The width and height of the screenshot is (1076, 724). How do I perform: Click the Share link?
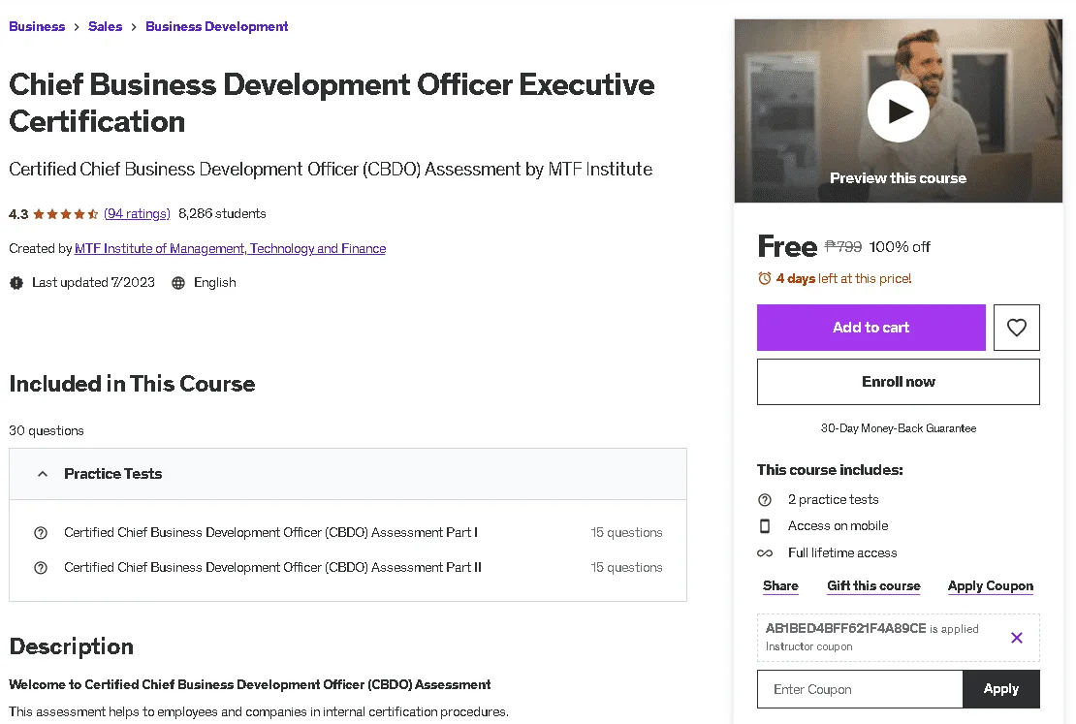point(780,586)
